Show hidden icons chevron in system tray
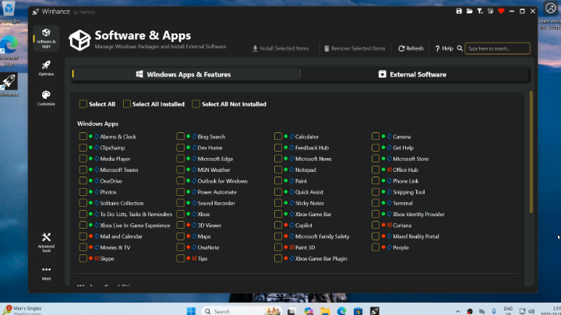This screenshot has width=561, height=315. pyautogui.click(x=457, y=311)
